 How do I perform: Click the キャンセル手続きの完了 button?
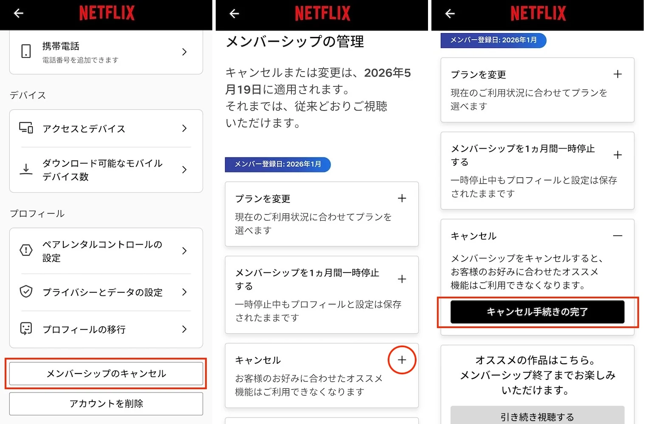[537, 312]
